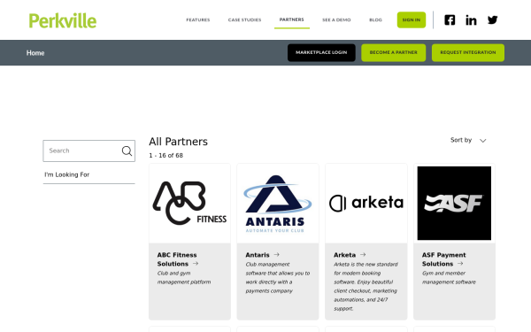Click the Become a Partner button
Viewport: 531px width, 332px height.
tap(393, 52)
